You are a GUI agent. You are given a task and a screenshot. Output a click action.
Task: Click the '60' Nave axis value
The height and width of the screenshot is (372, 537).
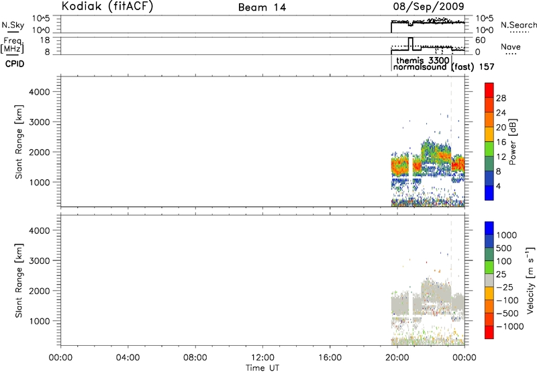(480, 40)
